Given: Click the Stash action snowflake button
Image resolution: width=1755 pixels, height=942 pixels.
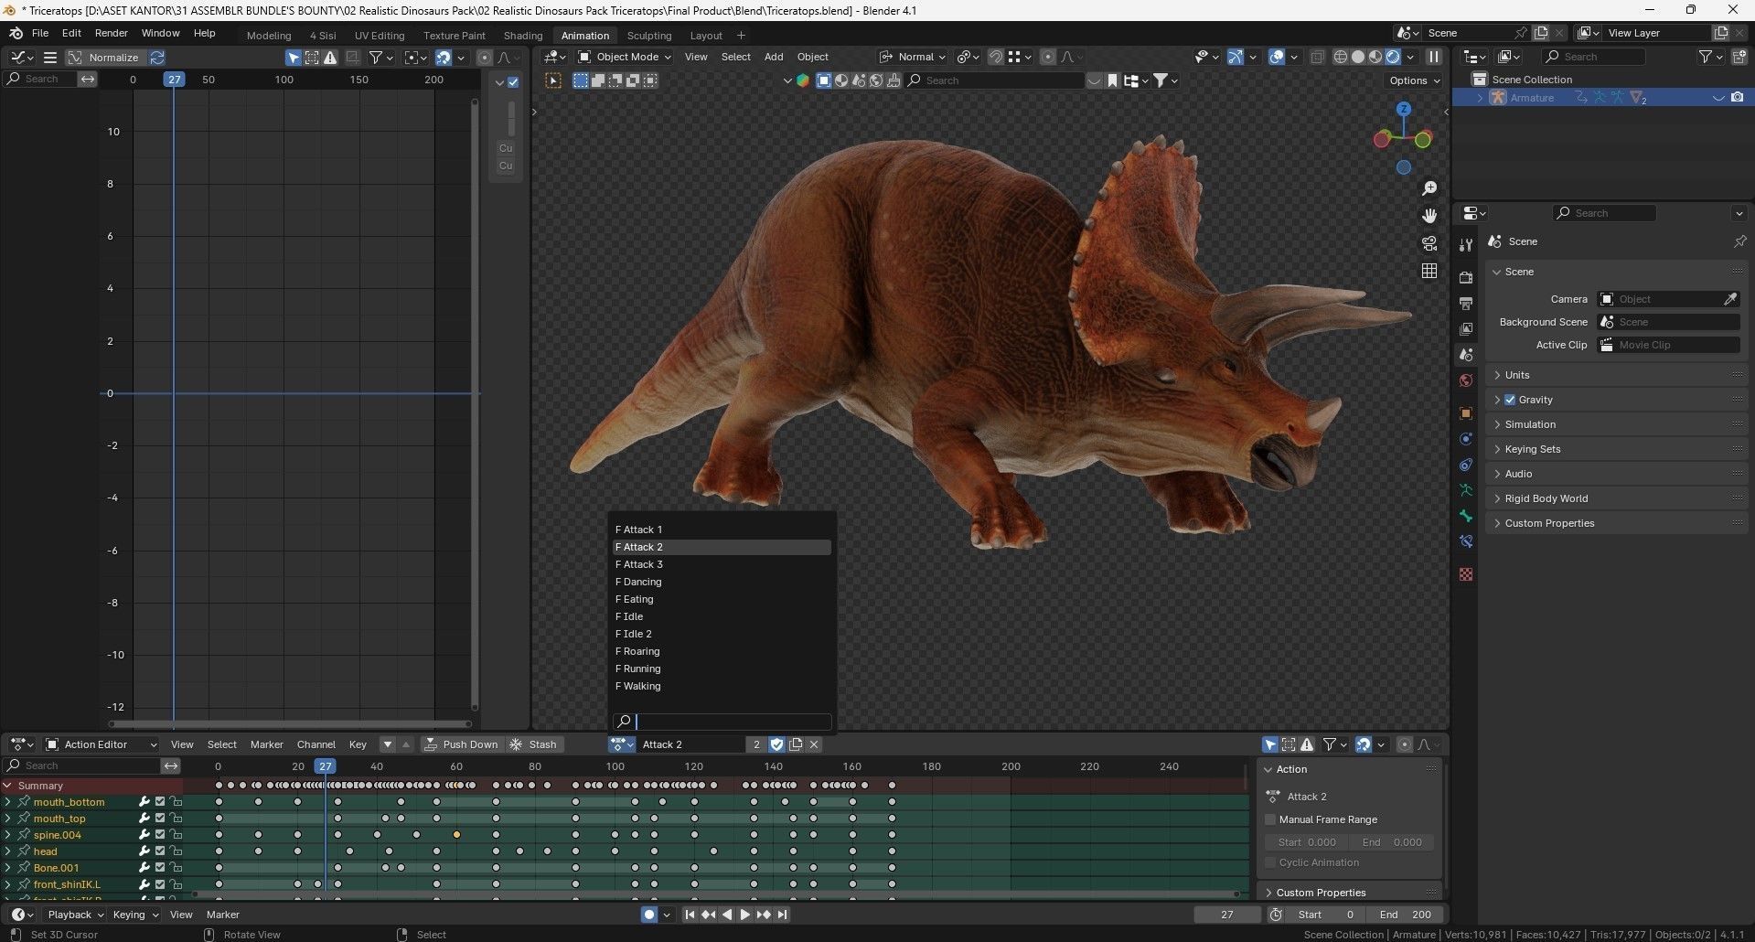Looking at the screenshot, I should coord(534,744).
